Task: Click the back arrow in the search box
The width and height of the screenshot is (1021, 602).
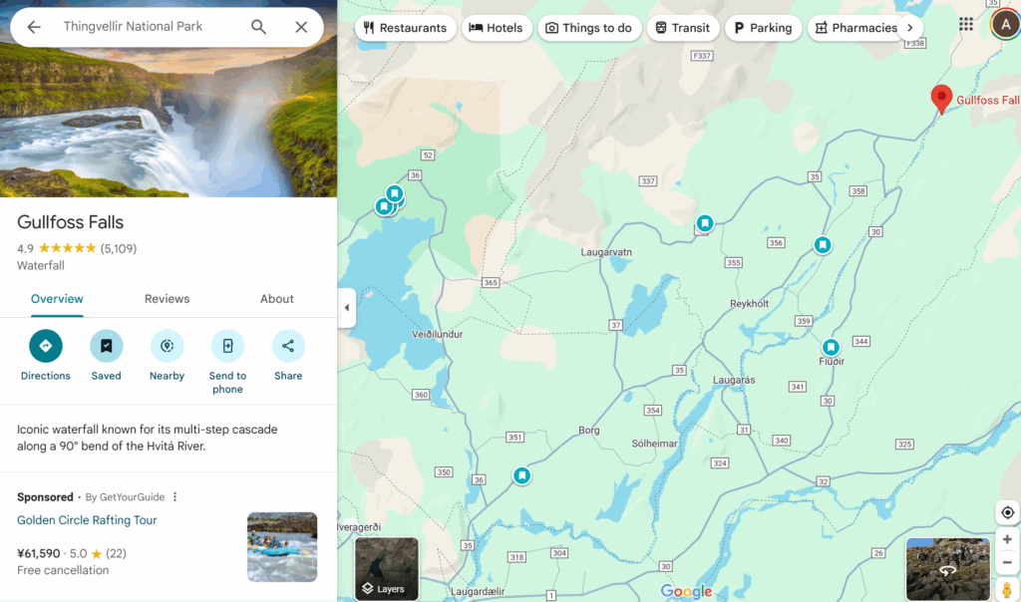Action: pyautogui.click(x=34, y=27)
